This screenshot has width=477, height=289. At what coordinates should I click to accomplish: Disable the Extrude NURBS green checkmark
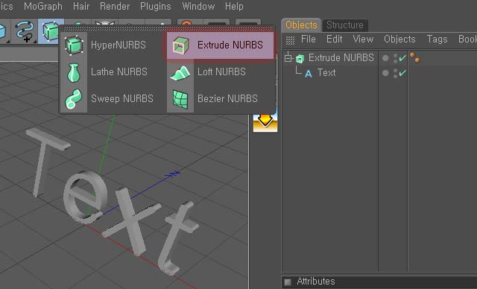tap(402, 58)
